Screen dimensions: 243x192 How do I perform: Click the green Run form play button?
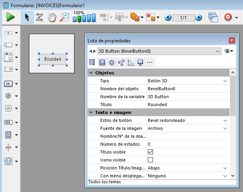coord(10,17)
